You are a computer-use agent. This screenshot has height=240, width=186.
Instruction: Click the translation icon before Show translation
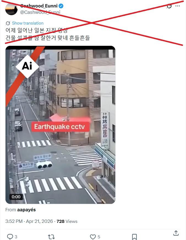coord(8,23)
